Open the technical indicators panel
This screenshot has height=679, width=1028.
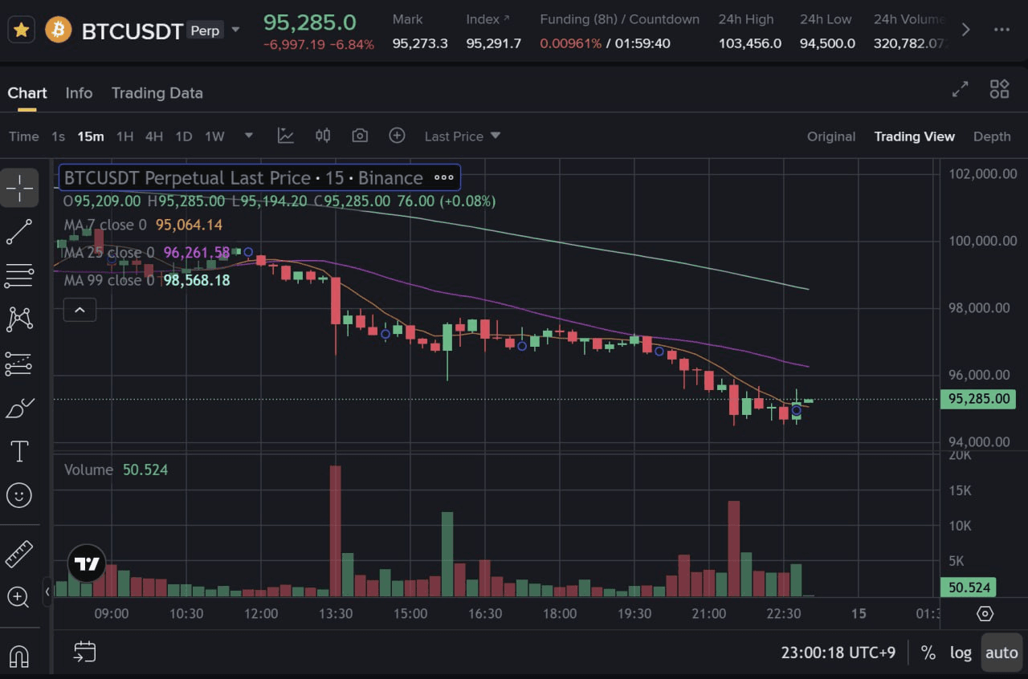(285, 136)
